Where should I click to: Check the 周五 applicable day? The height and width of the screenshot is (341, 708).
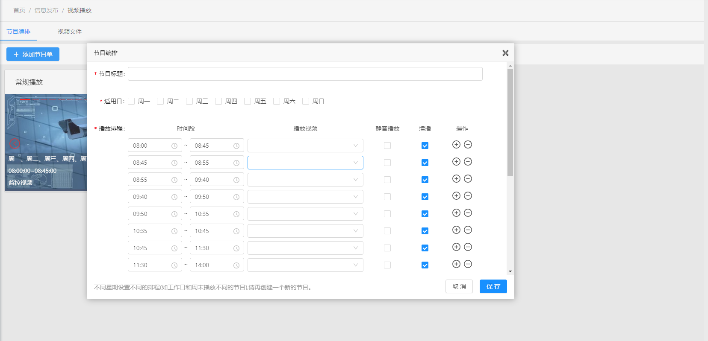click(x=248, y=101)
